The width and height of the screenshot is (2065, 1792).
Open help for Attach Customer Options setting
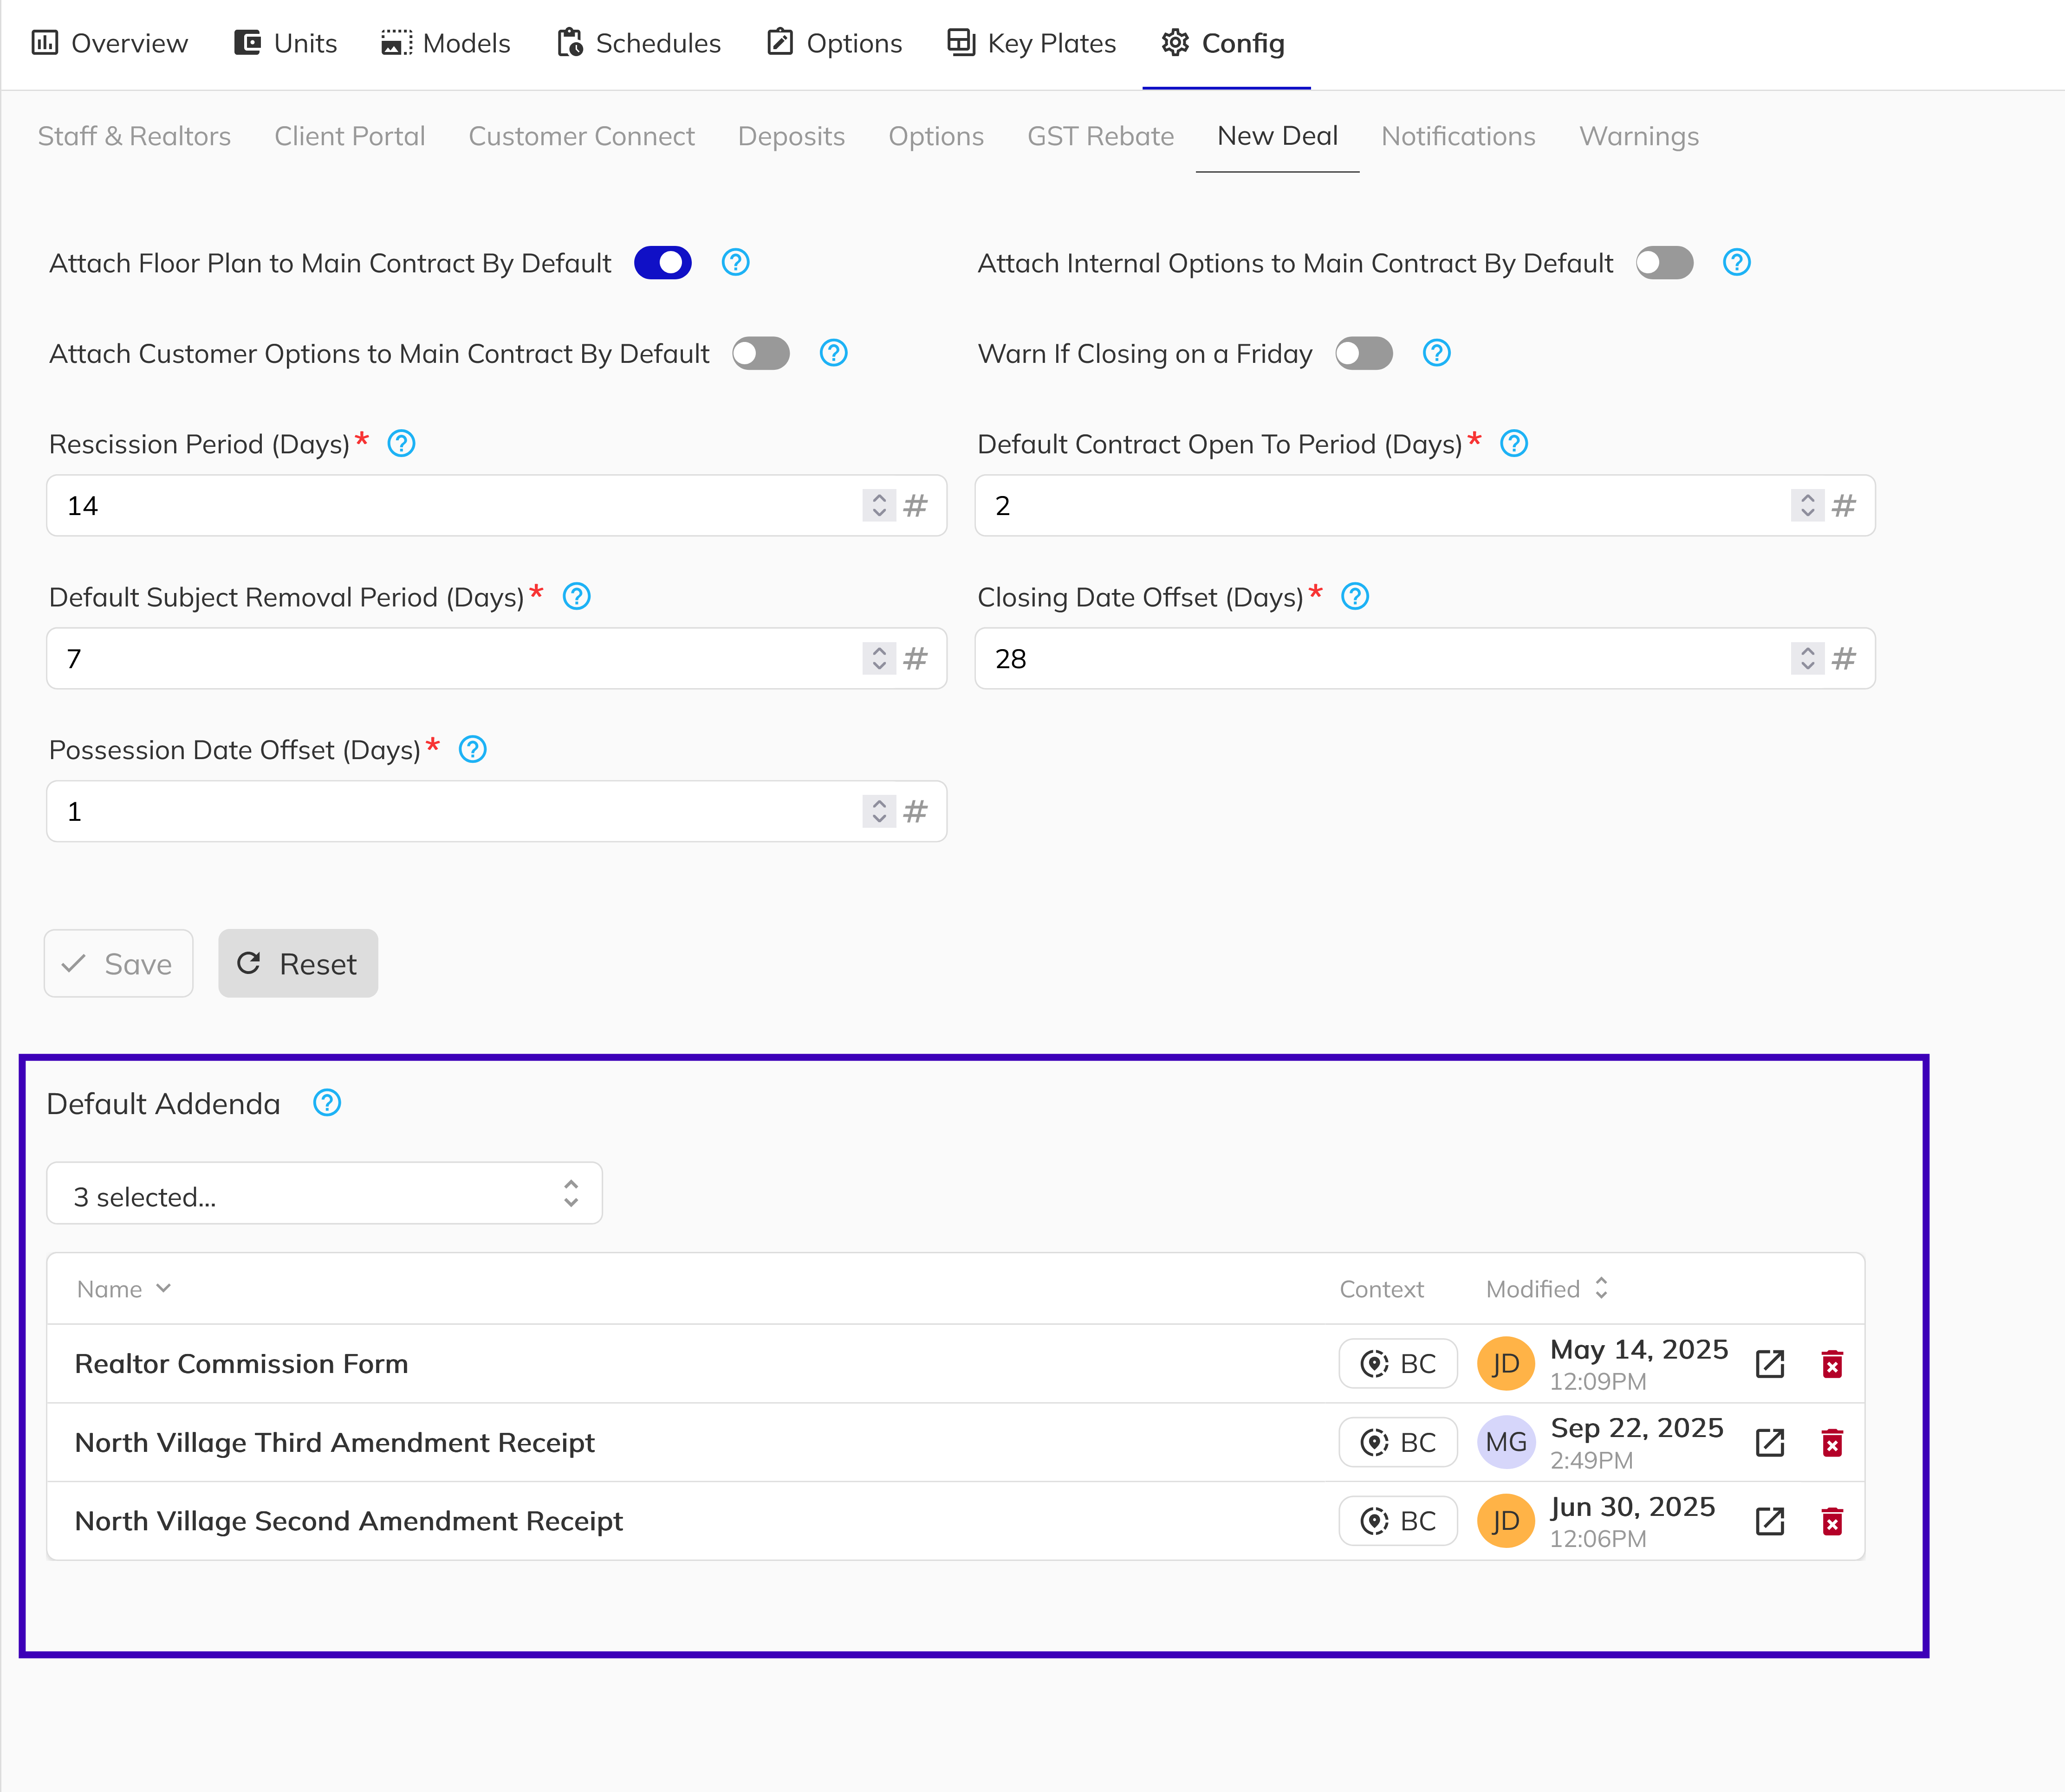833,353
